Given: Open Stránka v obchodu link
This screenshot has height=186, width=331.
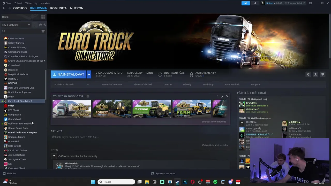Looking at the screenshot, I should [x=64, y=84].
